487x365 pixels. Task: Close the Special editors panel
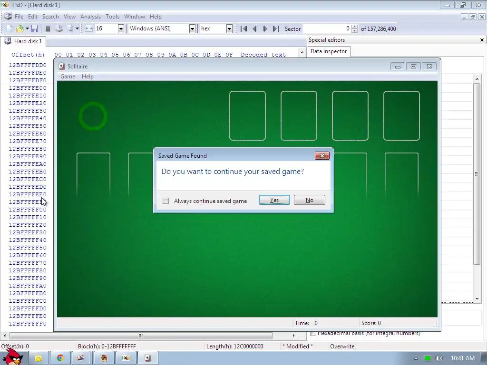(482, 40)
